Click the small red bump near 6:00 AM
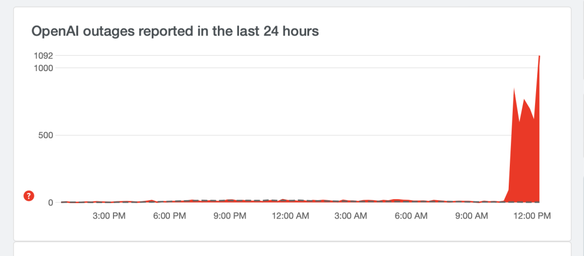 [x=398, y=200]
